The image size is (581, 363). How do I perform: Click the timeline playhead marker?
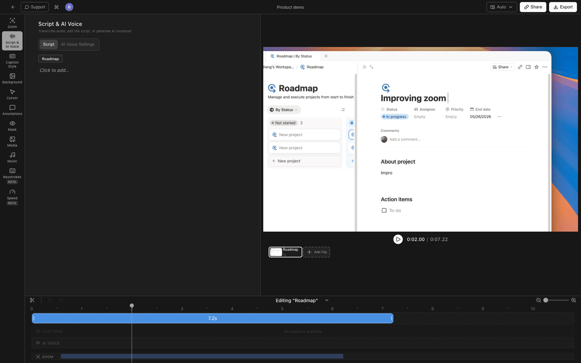point(132,306)
